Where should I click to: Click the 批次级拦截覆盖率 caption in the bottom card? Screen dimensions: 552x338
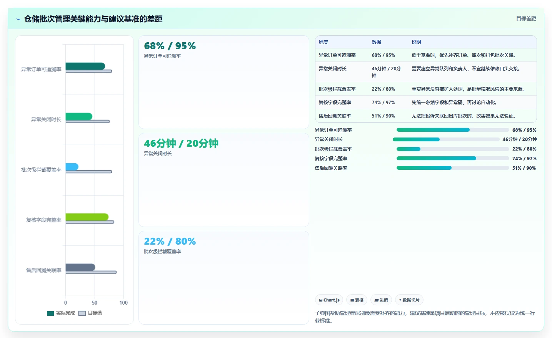(x=162, y=252)
